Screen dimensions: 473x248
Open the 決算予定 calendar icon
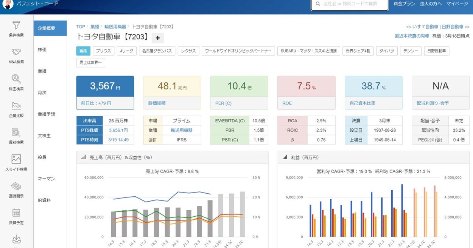(x=16, y=213)
